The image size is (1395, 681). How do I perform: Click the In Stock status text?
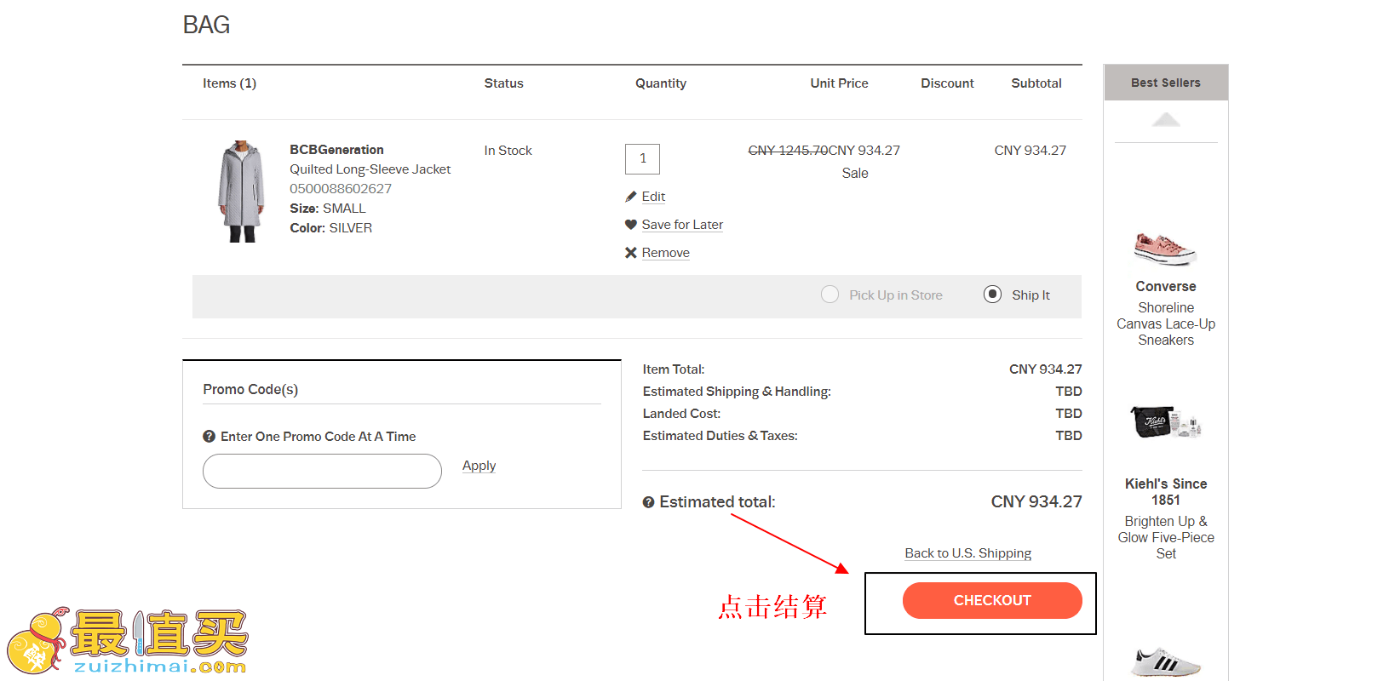(x=508, y=151)
